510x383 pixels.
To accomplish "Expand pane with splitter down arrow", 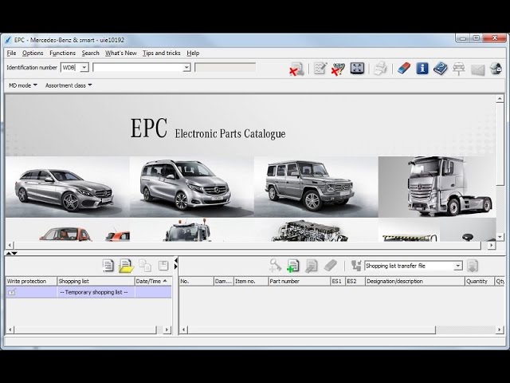I will (14, 253).
